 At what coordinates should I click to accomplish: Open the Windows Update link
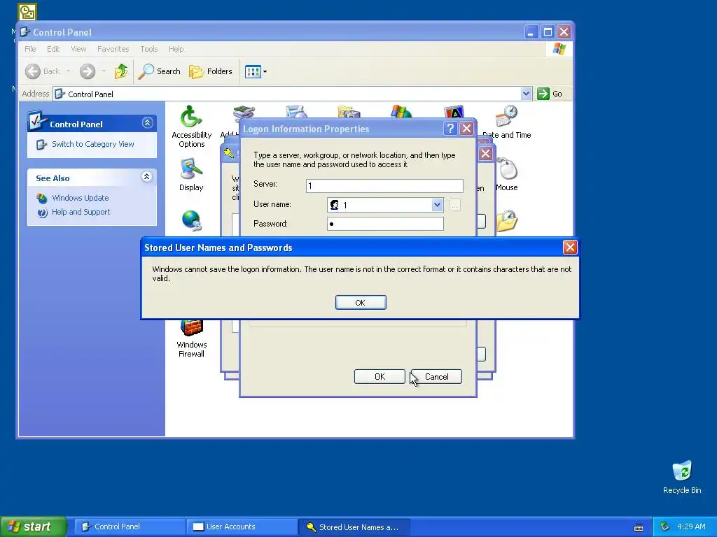click(81, 198)
